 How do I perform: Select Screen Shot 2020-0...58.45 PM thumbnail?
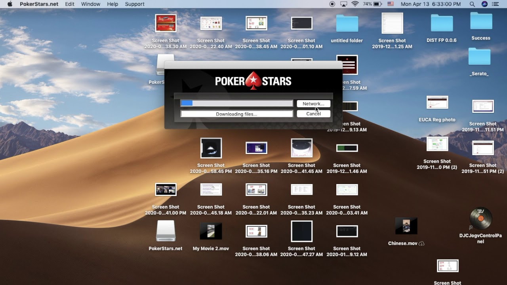coord(211,148)
